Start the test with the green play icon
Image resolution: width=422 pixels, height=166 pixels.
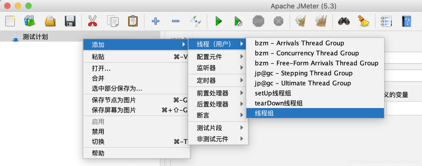[x=218, y=21]
